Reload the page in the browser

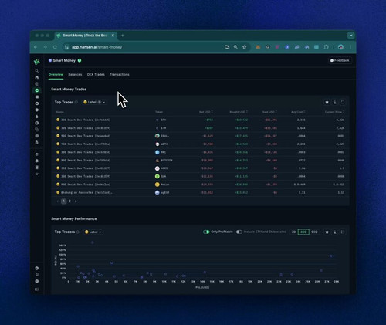tap(55, 47)
